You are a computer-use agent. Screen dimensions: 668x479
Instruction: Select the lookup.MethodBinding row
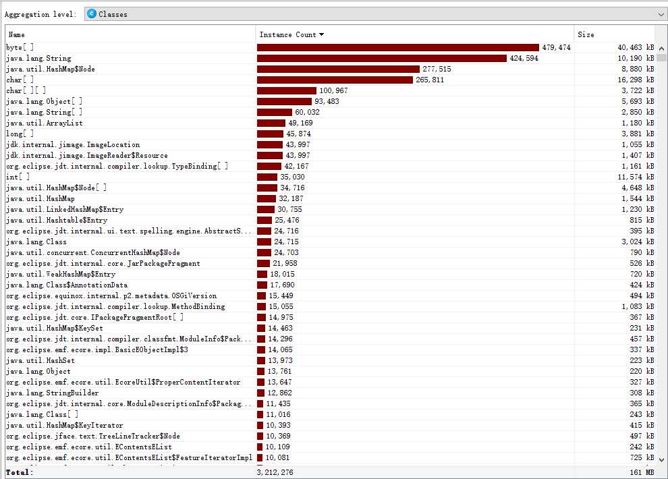330,306
